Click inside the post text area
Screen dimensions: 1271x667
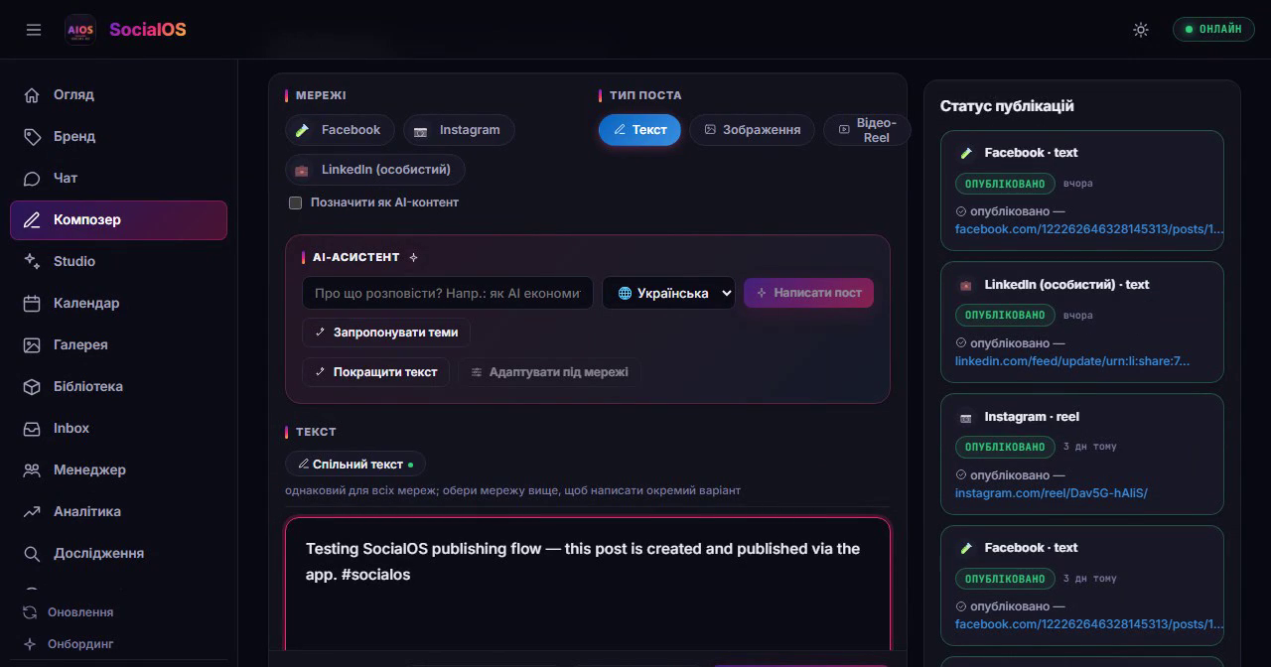pyautogui.click(x=588, y=584)
